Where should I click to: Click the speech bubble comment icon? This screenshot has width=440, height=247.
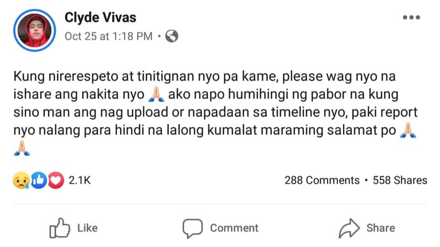tap(192, 228)
